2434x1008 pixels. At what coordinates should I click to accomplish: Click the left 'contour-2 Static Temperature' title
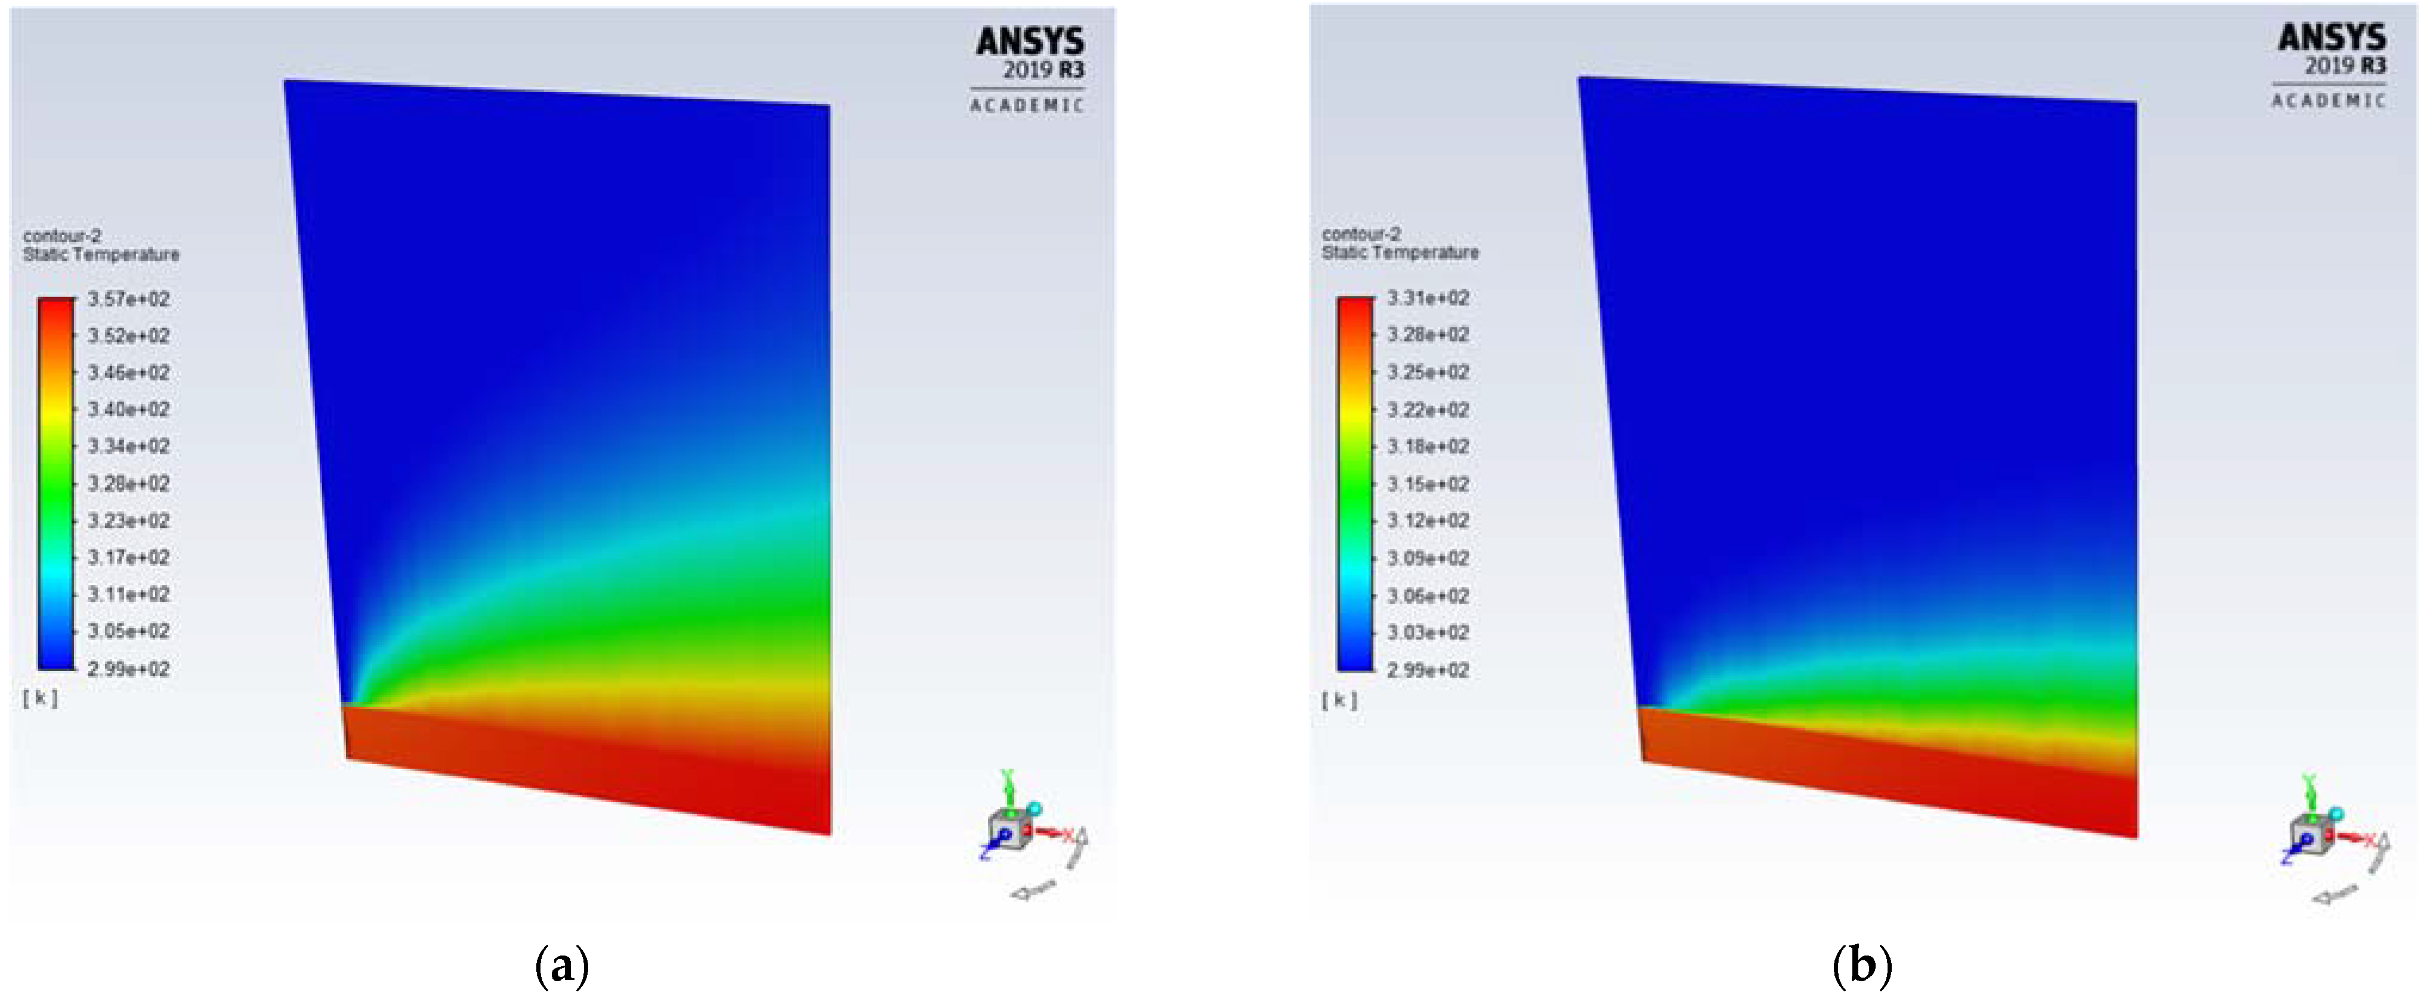coord(100,246)
